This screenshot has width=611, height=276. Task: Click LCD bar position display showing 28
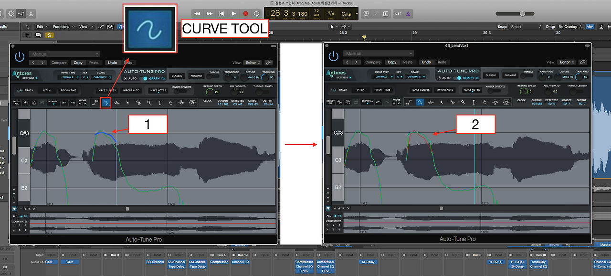pos(275,13)
